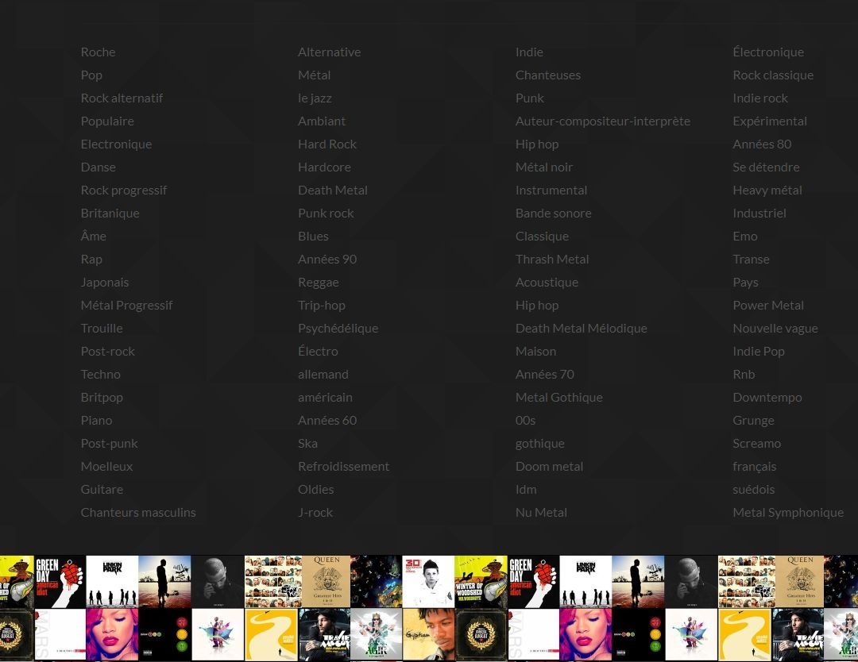
Task: Open the Gyptian album cover
Action: click(428, 634)
